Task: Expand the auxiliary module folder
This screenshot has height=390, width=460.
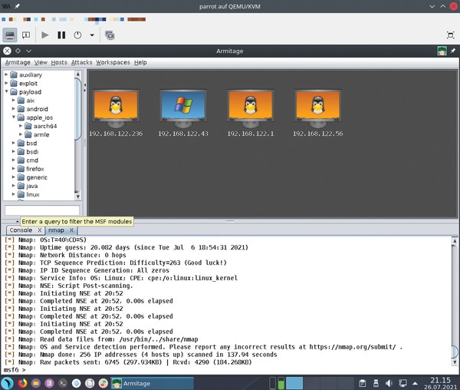Action: (x=6, y=74)
